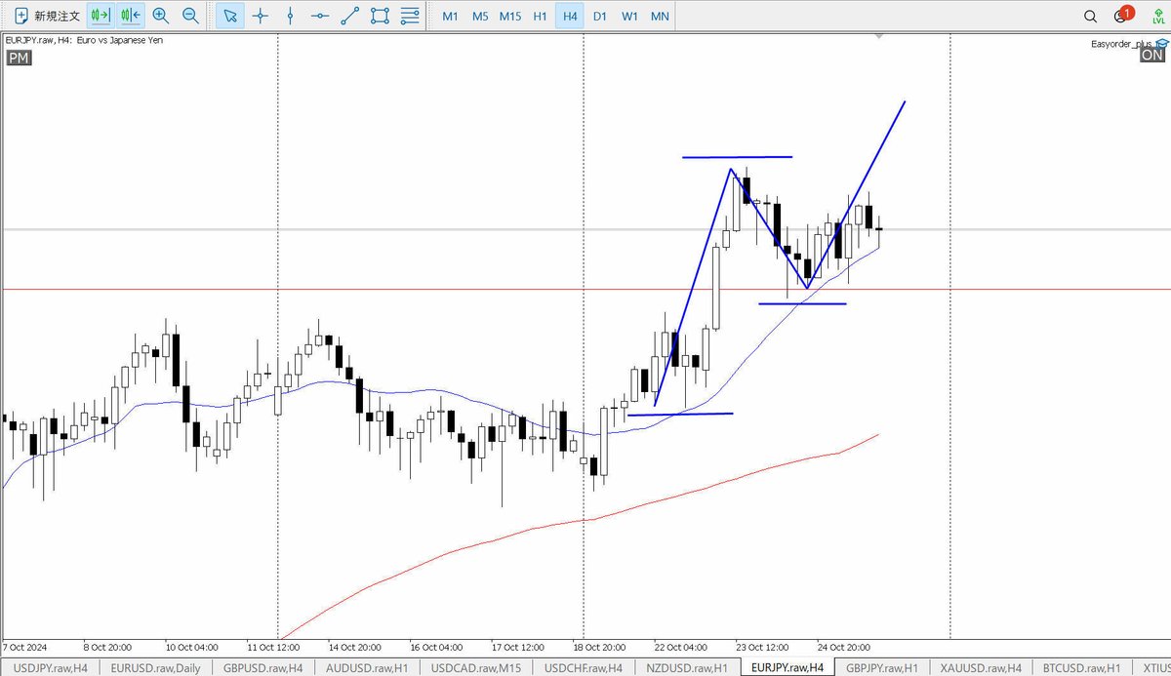Activate the crosshair tool
The image size is (1171, 676).
[x=260, y=16]
